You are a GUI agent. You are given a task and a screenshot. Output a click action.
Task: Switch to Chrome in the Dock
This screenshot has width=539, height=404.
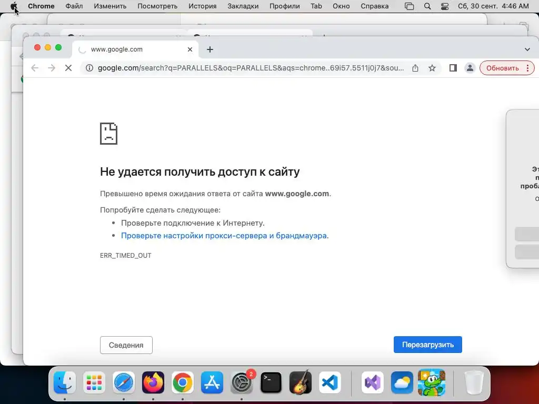(x=183, y=382)
